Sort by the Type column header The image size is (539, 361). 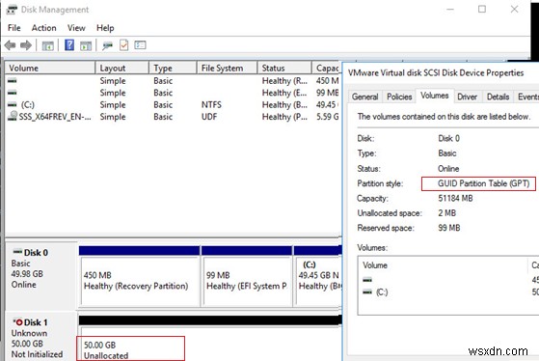point(173,68)
